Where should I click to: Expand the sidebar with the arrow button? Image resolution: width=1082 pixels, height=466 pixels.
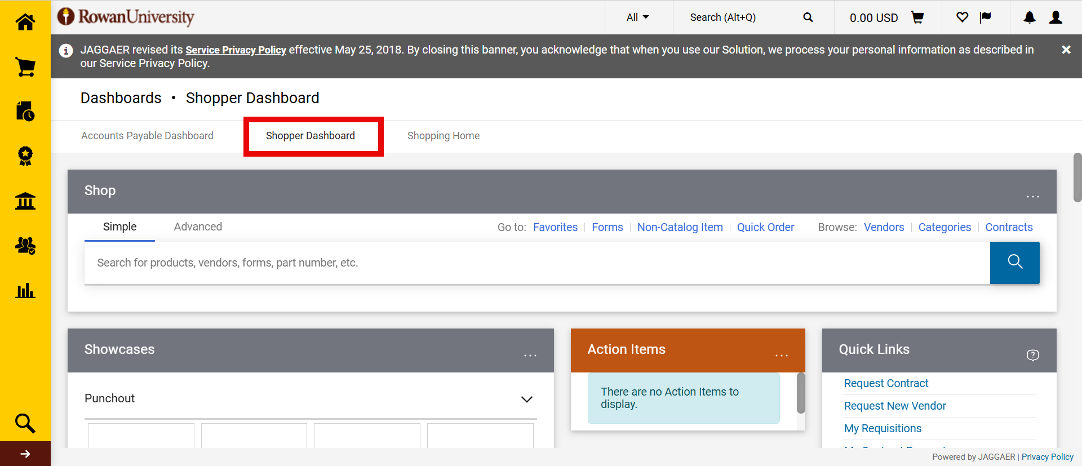[25, 454]
